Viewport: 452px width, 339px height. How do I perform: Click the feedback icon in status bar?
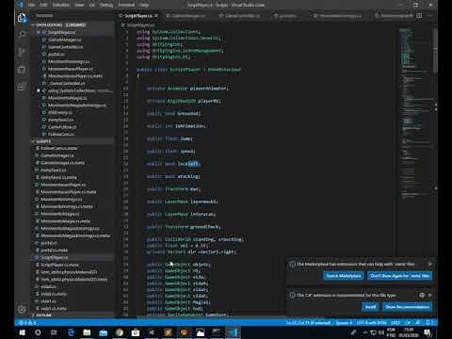(418, 322)
